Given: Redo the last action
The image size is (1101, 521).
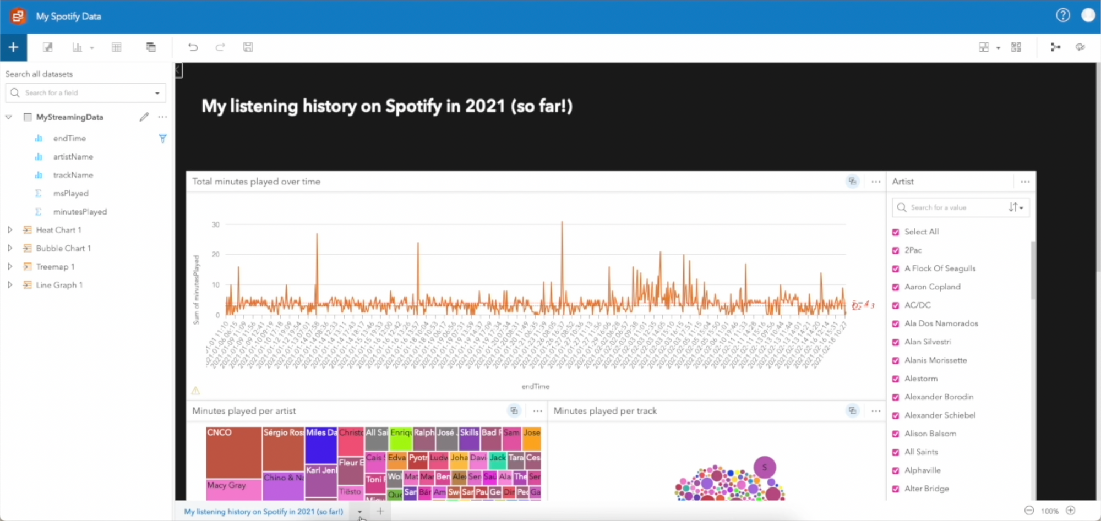Looking at the screenshot, I should pyautogui.click(x=220, y=47).
